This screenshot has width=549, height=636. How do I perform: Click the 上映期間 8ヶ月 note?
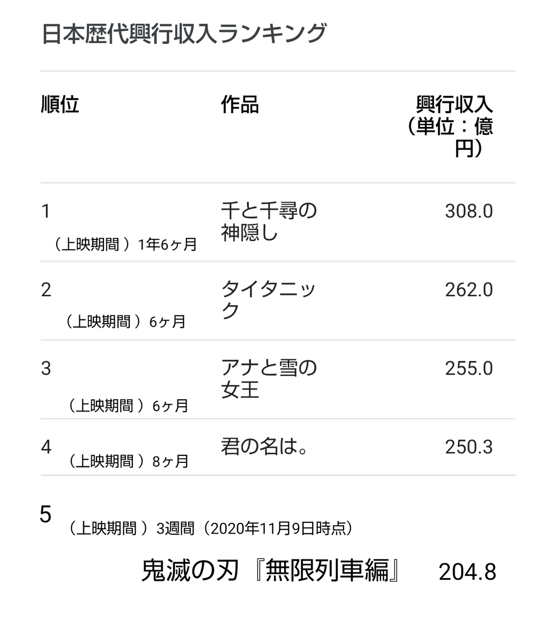(129, 461)
